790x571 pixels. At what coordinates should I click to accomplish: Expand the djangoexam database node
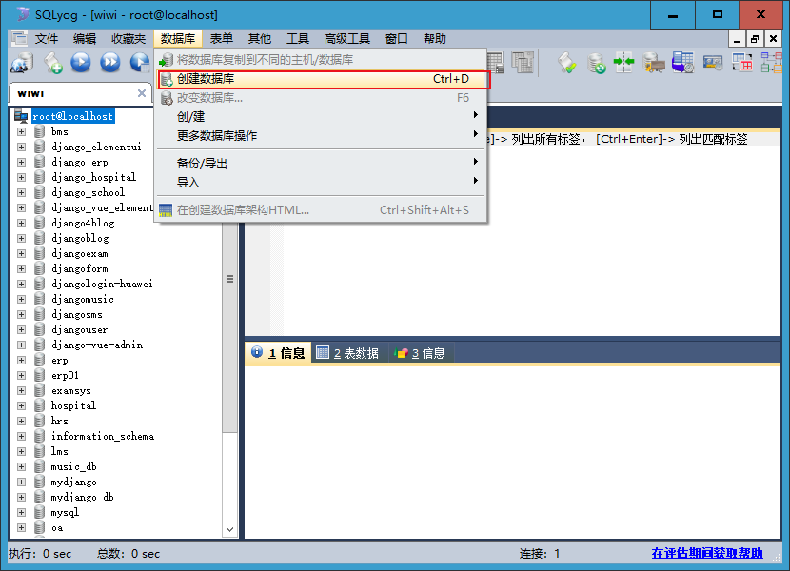21,253
